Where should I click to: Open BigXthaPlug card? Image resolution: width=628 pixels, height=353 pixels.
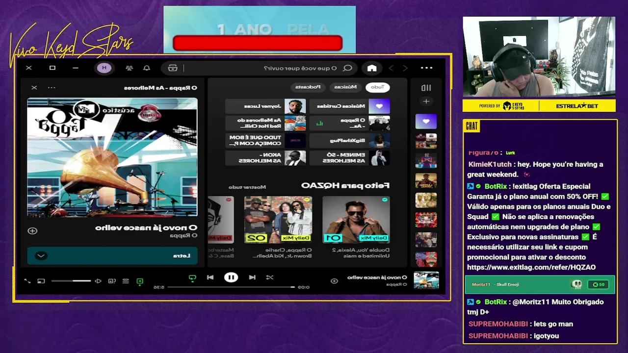tap(350, 141)
